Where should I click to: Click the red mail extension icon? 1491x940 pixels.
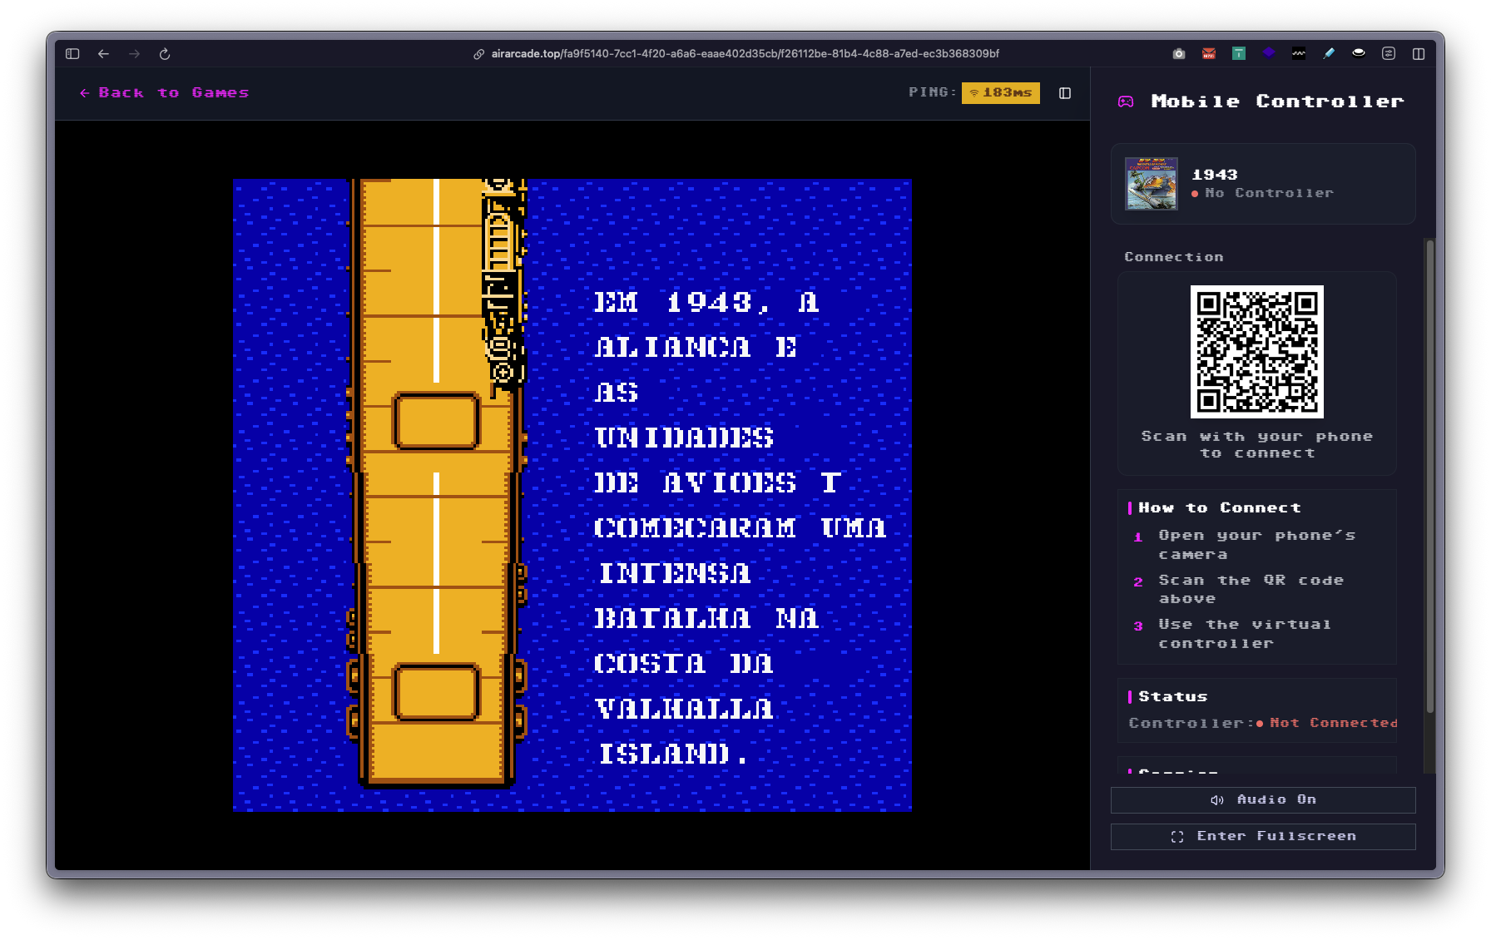click(x=1208, y=53)
